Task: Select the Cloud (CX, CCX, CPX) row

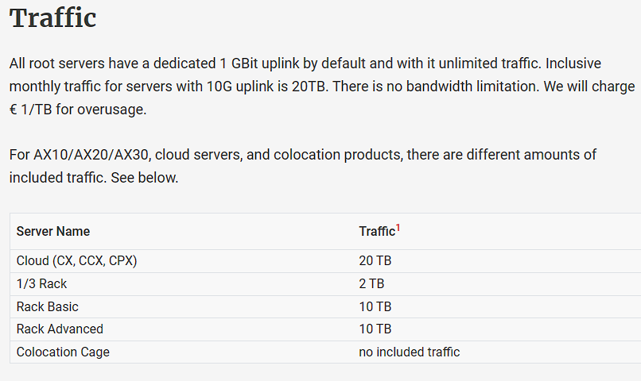Action: click(325, 261)
